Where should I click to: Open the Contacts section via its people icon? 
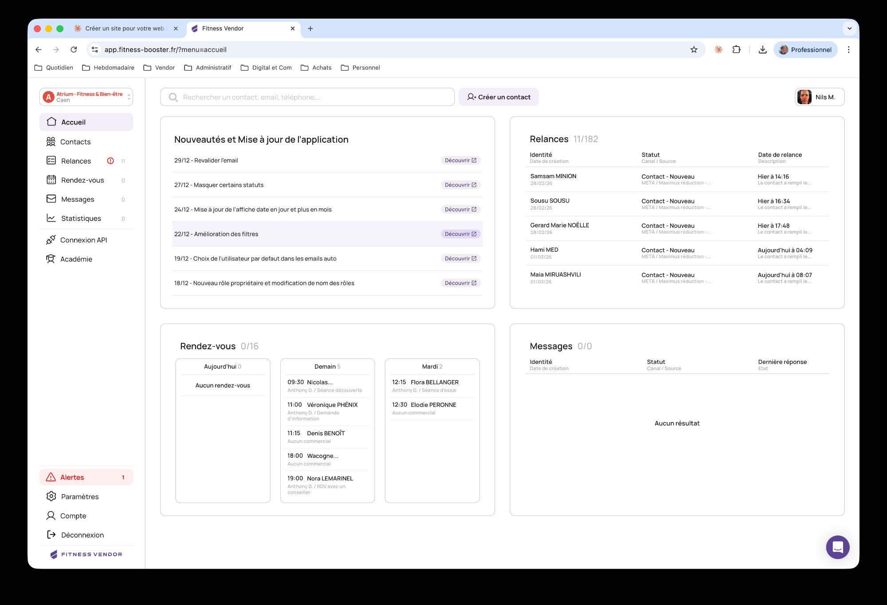tap(51, 141)
